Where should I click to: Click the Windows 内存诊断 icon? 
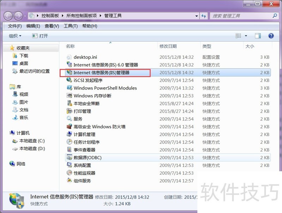(69, 95)
